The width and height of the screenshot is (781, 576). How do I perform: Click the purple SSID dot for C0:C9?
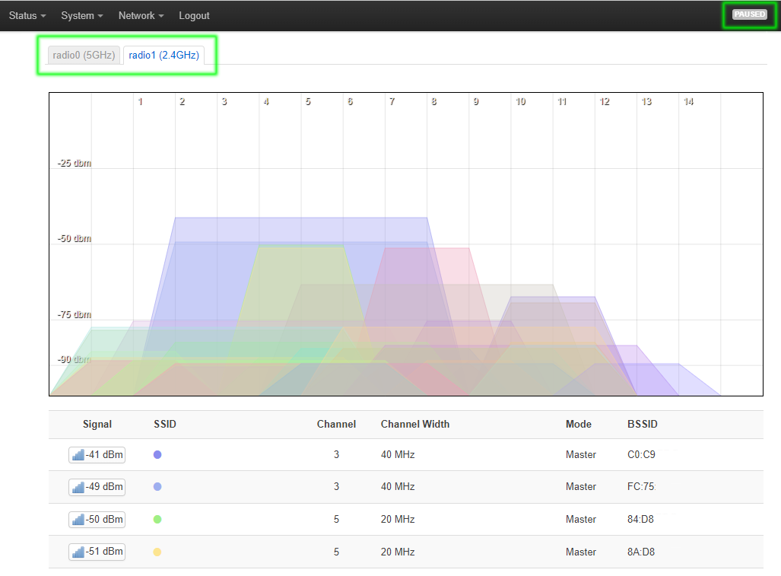pyautogui.click(x=157, y=455)
